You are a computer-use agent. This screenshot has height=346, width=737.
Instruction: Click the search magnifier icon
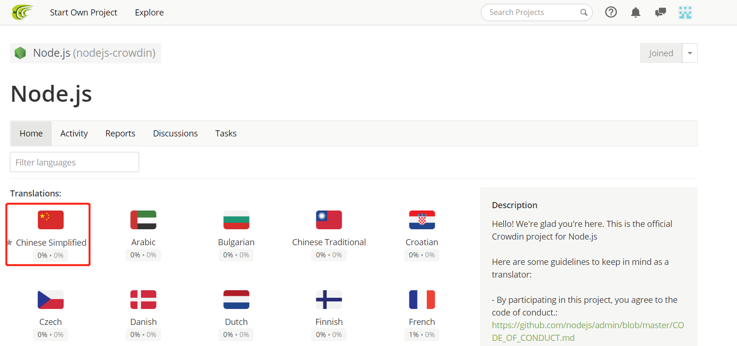pyautogui.click(x=584, y=12)
